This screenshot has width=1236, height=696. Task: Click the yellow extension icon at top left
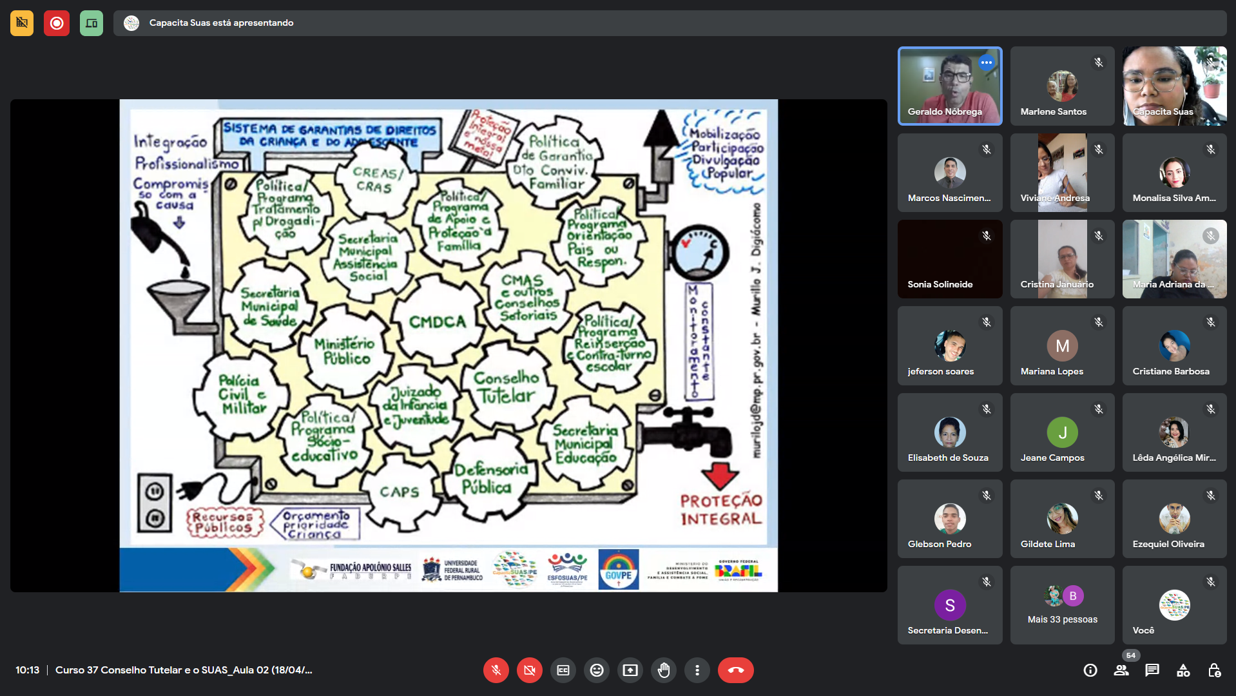(x=22, y=23)
